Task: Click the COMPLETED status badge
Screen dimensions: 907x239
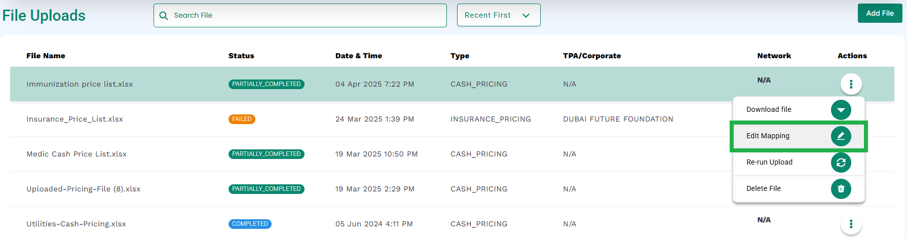Action: click(x=250, y=224)
